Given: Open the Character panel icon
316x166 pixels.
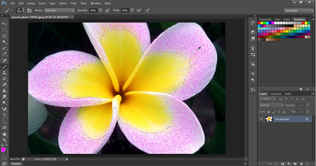Looking at the screenshot, I should (x=253, y=74).
